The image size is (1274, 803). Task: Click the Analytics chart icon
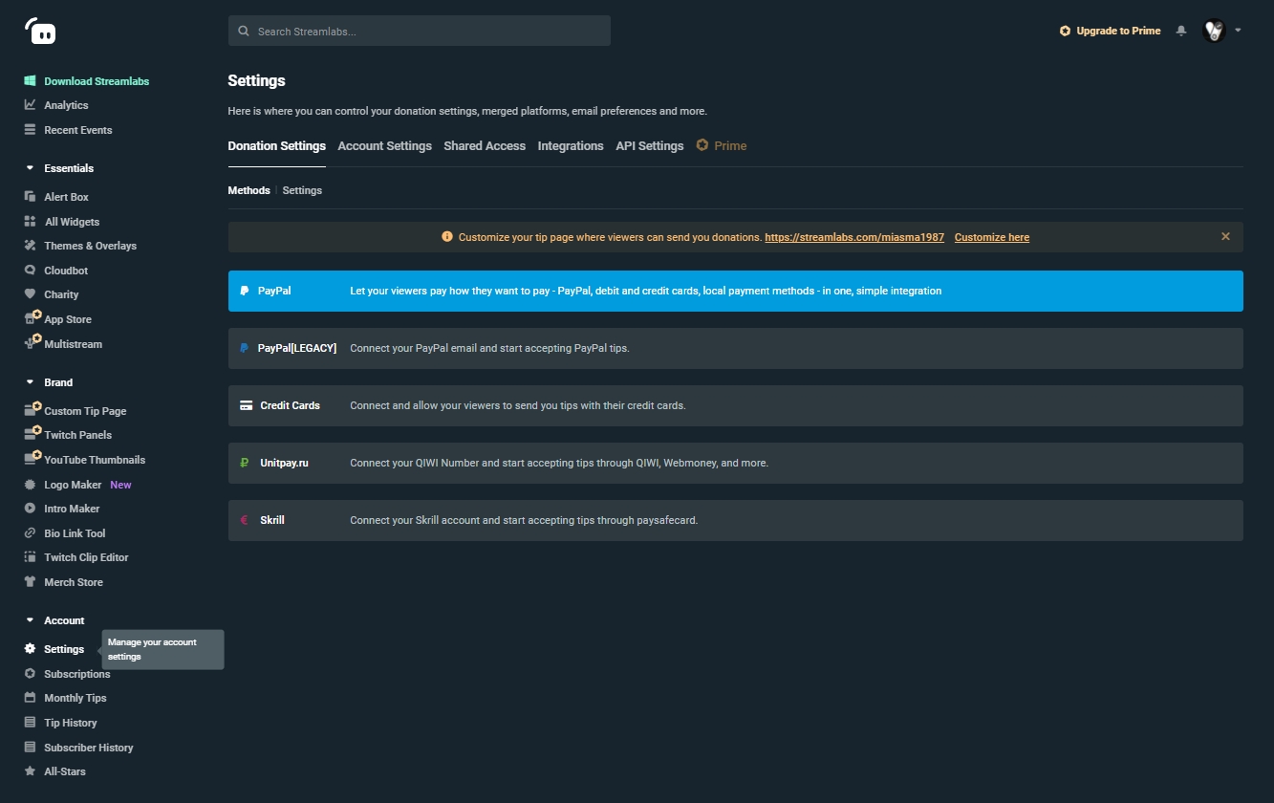(x=31, y=105)
